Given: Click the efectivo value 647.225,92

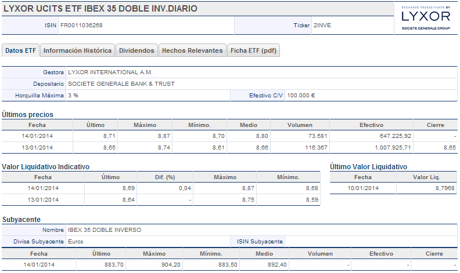Looking at the screenshot, I should (395, 136).
